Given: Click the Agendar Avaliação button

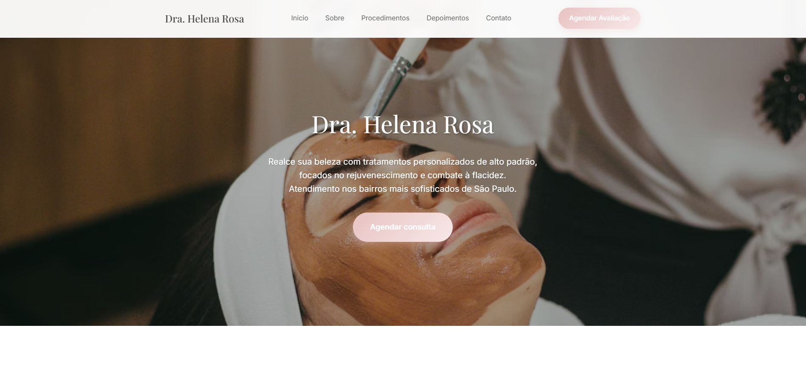Looking at the screenshot, I should pos(599,18).
